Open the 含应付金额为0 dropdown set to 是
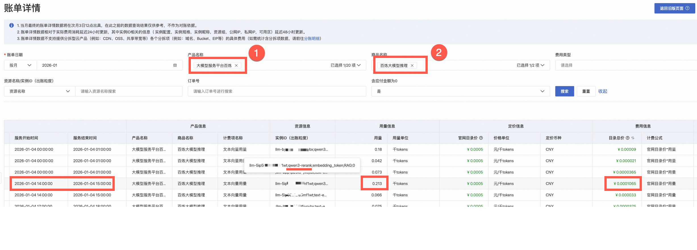The width and height of the screenshot is (697, 250). click(460, 91)
